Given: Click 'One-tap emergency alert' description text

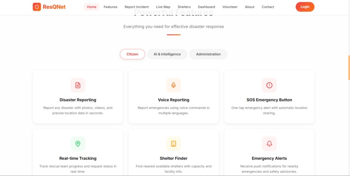Looking at the screenshot, I should pyautogui.click(x=269, y=110).
